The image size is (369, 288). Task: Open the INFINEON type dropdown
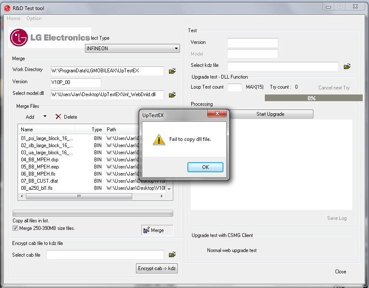(x=132, y=48)
